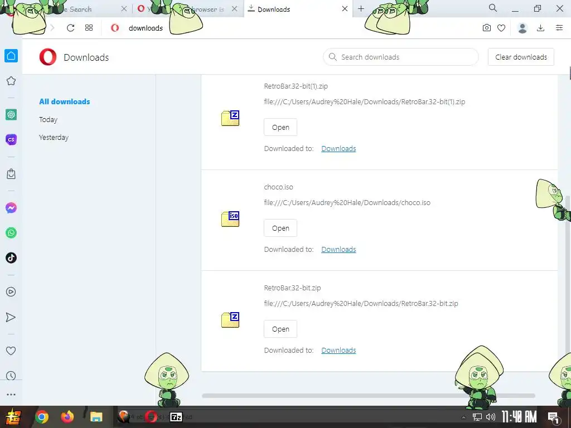Click the Clear downloads button

521,57
